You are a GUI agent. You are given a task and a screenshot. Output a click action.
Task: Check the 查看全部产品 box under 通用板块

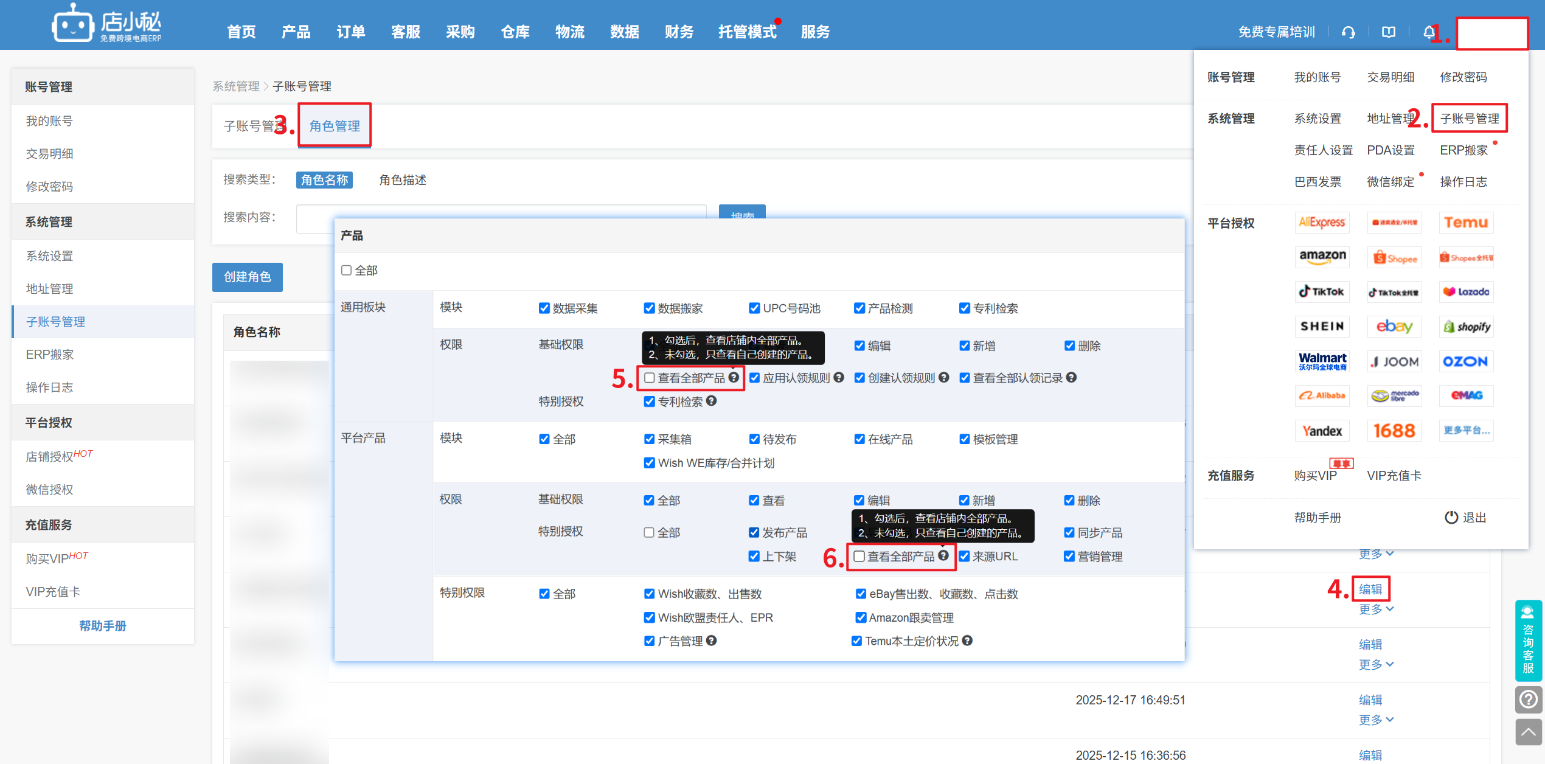pyautogui.click(x=650, y=378)
